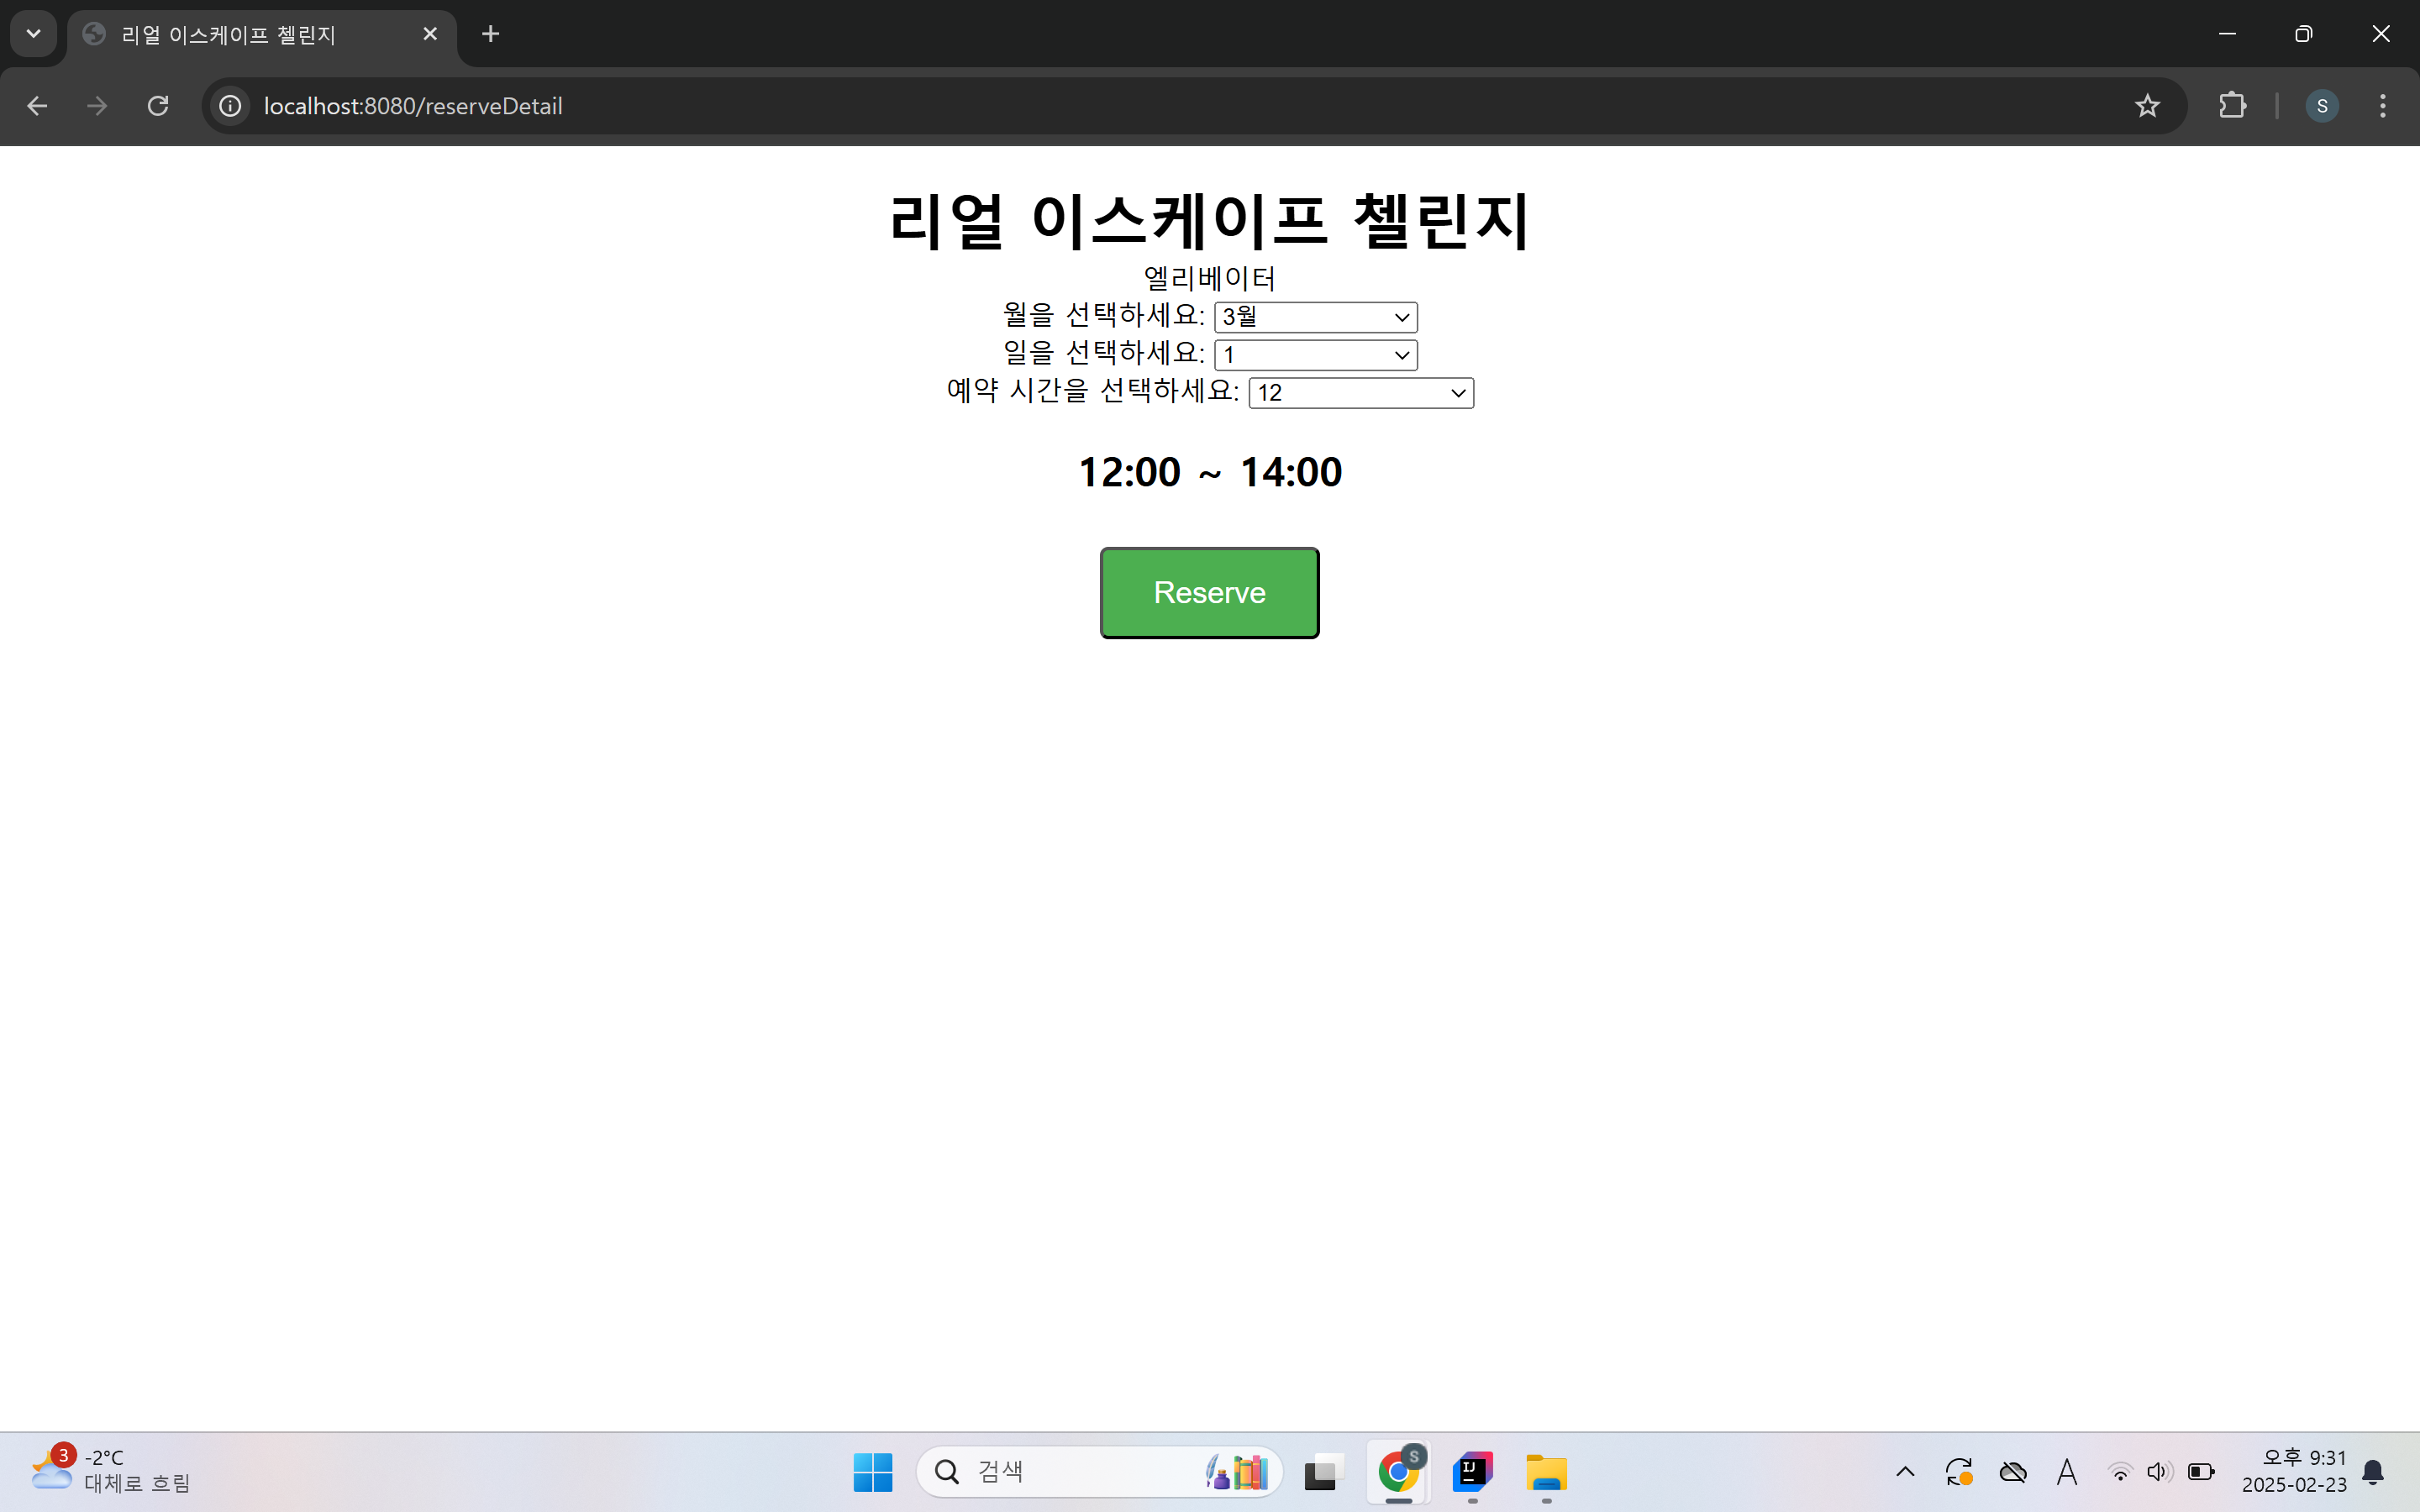Open IntelliJ IDEA from the taskbar
Image resolution: width=2420 pixels, height=1512 pixels.
tap(1472, 1471)
